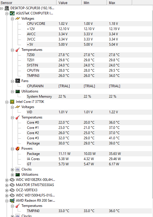This screenshot has height=217, width=153.
Task: Expand the CPU Utilizations group
Action: pos(12,175)
